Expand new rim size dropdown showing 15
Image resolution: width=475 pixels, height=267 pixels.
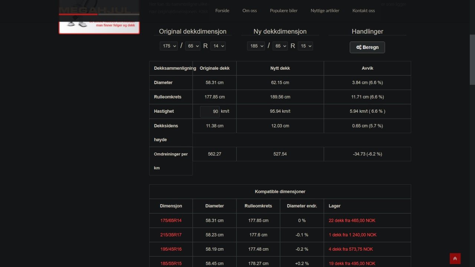click(305, 46)
